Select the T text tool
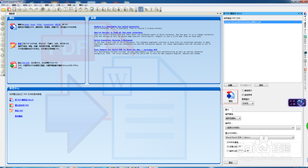Screen dimensions: 308x168 tap(152, 10)
